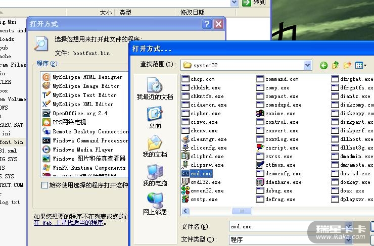
Task: Enable 始终使用选择的程序打开 checkbox
Action: (44, 185)
